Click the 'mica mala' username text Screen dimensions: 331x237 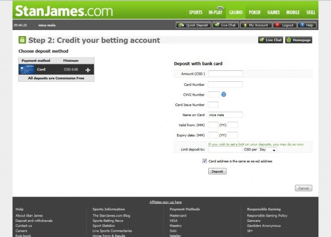tap(47, 25)
